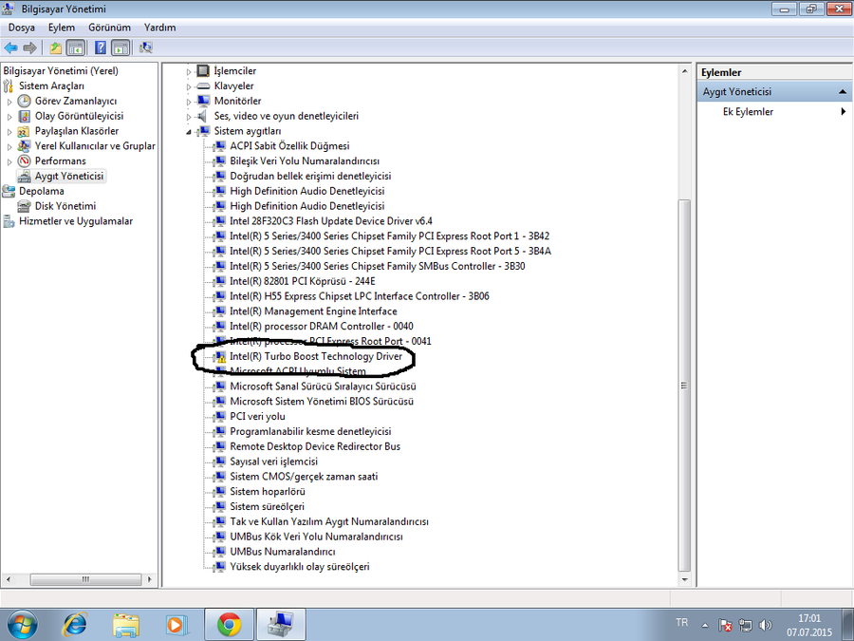Expand the Paylaşılan Klasörler node
Image resolution: width=854 pixels, height=641 pixels.
pos(9,131)
